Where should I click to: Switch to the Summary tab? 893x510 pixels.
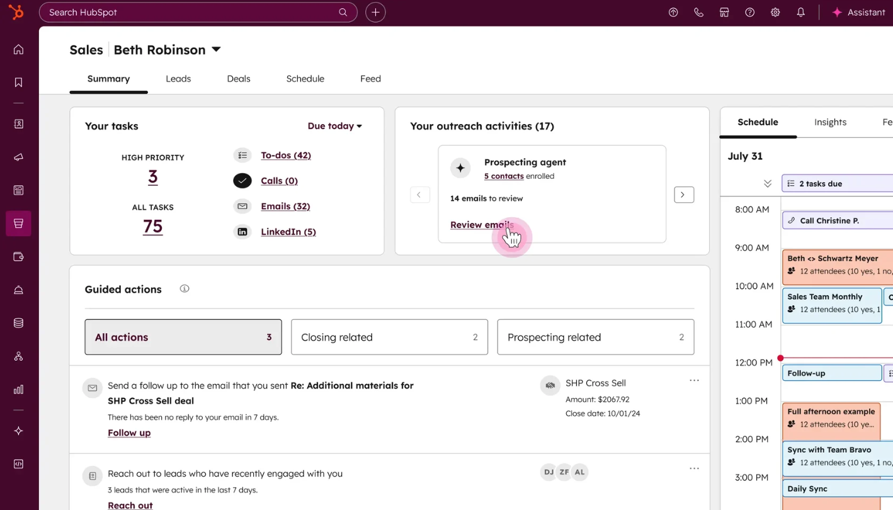pyautogui.click(x=108, y=79)
